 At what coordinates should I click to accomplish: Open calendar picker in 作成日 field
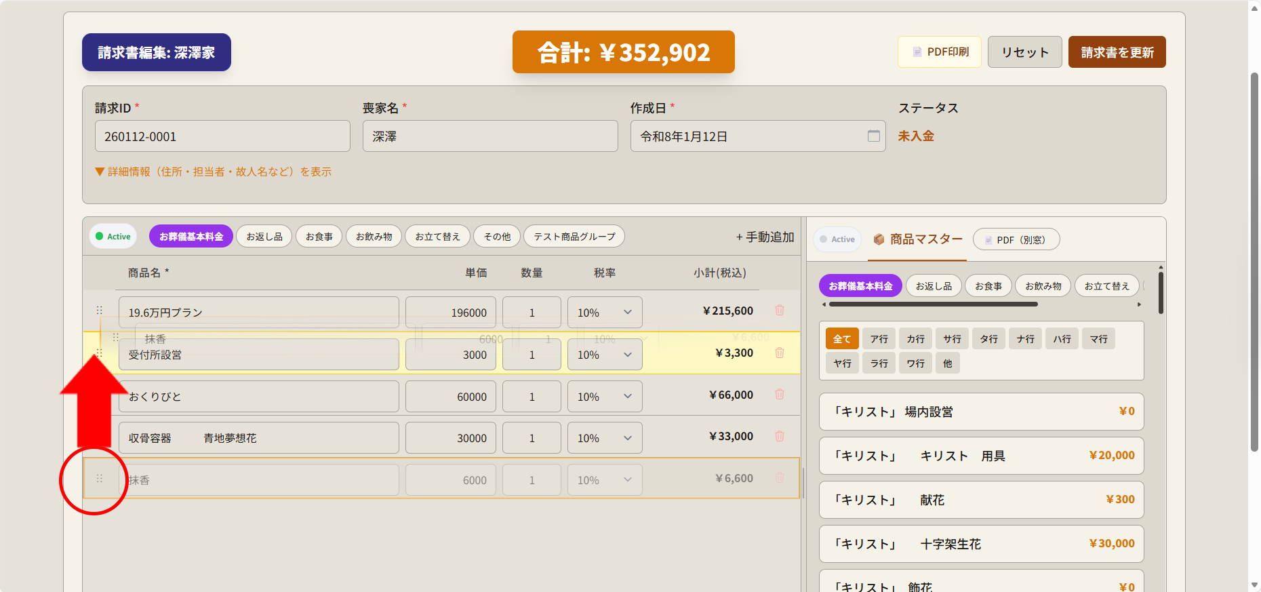[x=873, y=136]
